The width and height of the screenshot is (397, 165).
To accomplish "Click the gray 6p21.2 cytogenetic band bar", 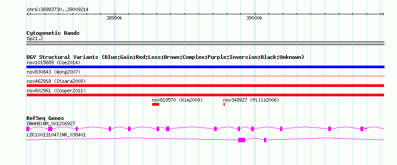I will (x=205, y=43).
